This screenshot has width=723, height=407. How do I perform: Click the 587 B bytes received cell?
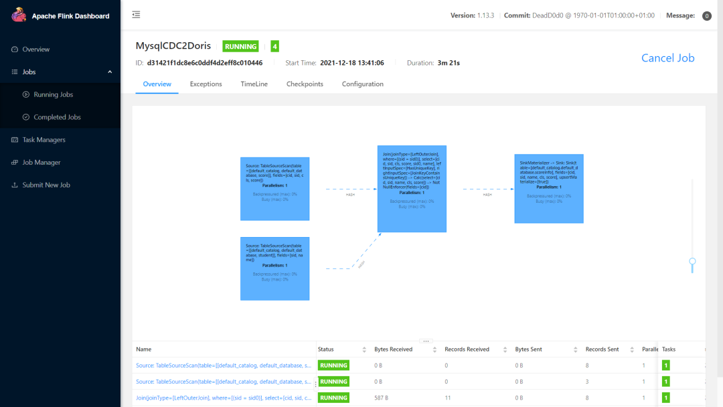click(382, 398)
